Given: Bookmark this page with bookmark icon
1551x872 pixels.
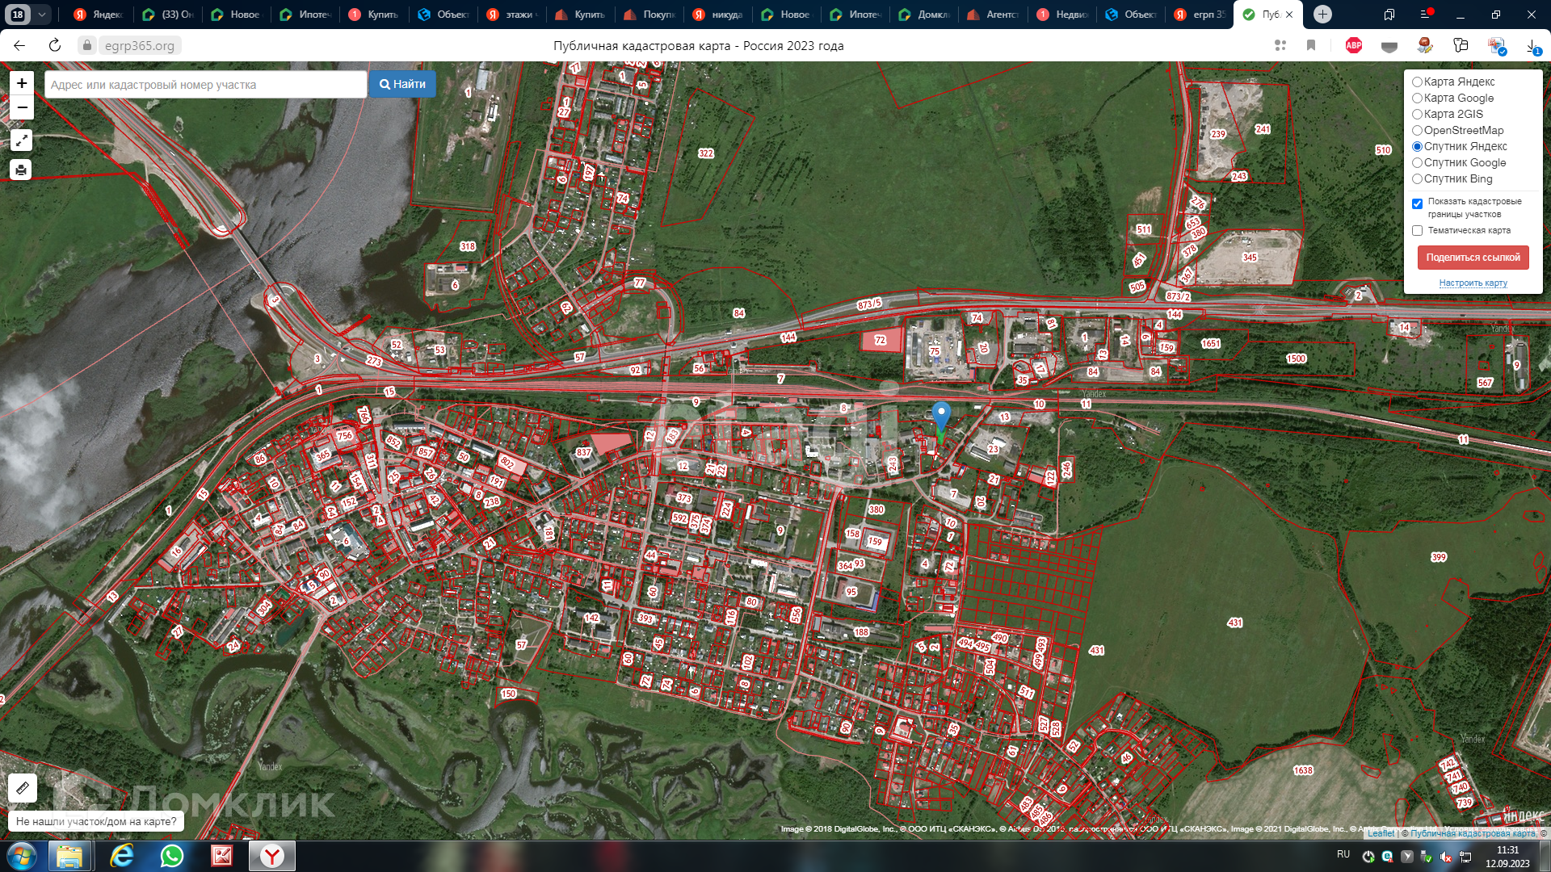Looking at the screenshot, I should pyautogui.click(x=1311, y=46).
